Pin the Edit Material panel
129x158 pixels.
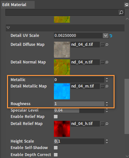point(126,5)
